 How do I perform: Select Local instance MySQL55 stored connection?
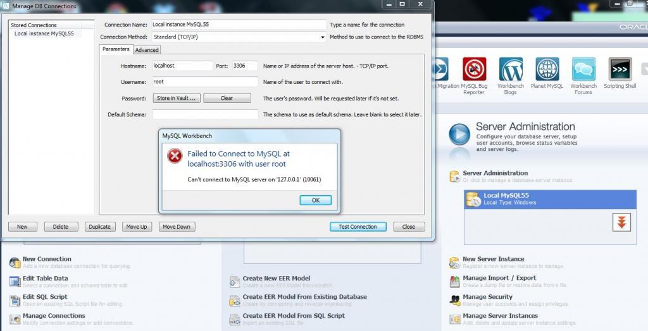point(44,34)
